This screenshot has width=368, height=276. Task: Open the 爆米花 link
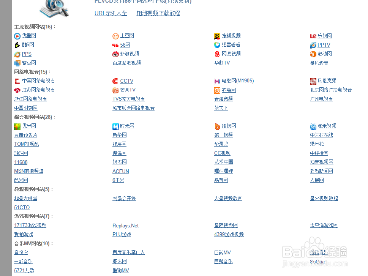[317, 144]
